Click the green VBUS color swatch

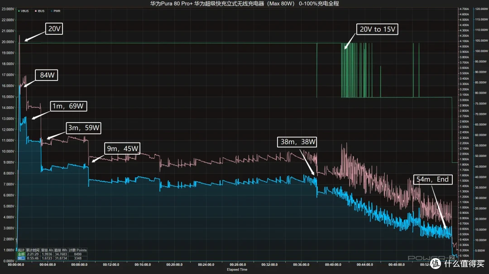point(19,11)
